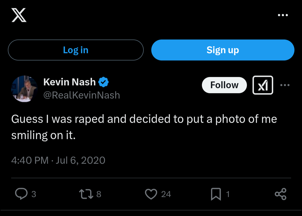Viewport: 302px width, 216px height.
Task: Share the post via share icon
Action: 280,194
